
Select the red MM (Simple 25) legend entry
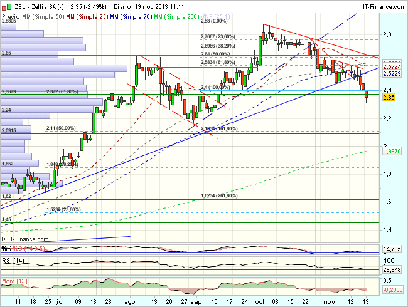(87, 17)
